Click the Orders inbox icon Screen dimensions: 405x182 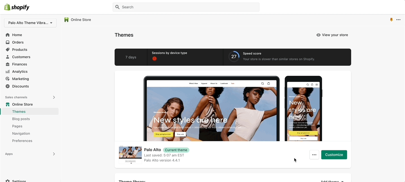click(x=8, y=42)
